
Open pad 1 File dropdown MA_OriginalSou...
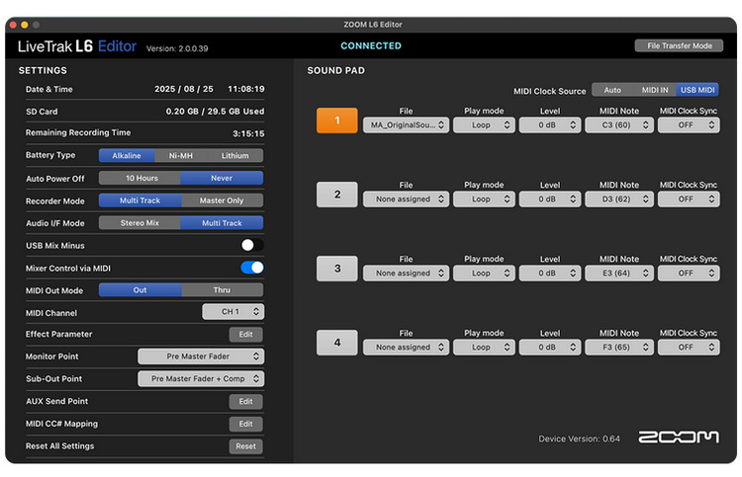click(406, 125)
